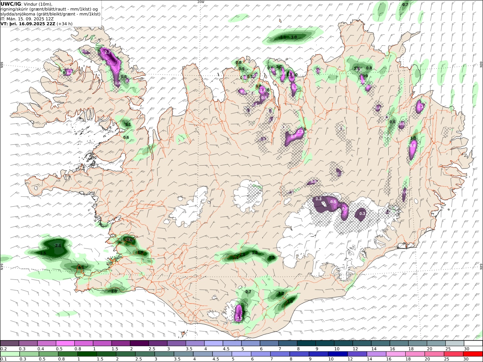The height and width of the screenshot is (362, 483).
Task: Click the grey-purple 0.2 snow-scale swatch
Action: [9, 344]
